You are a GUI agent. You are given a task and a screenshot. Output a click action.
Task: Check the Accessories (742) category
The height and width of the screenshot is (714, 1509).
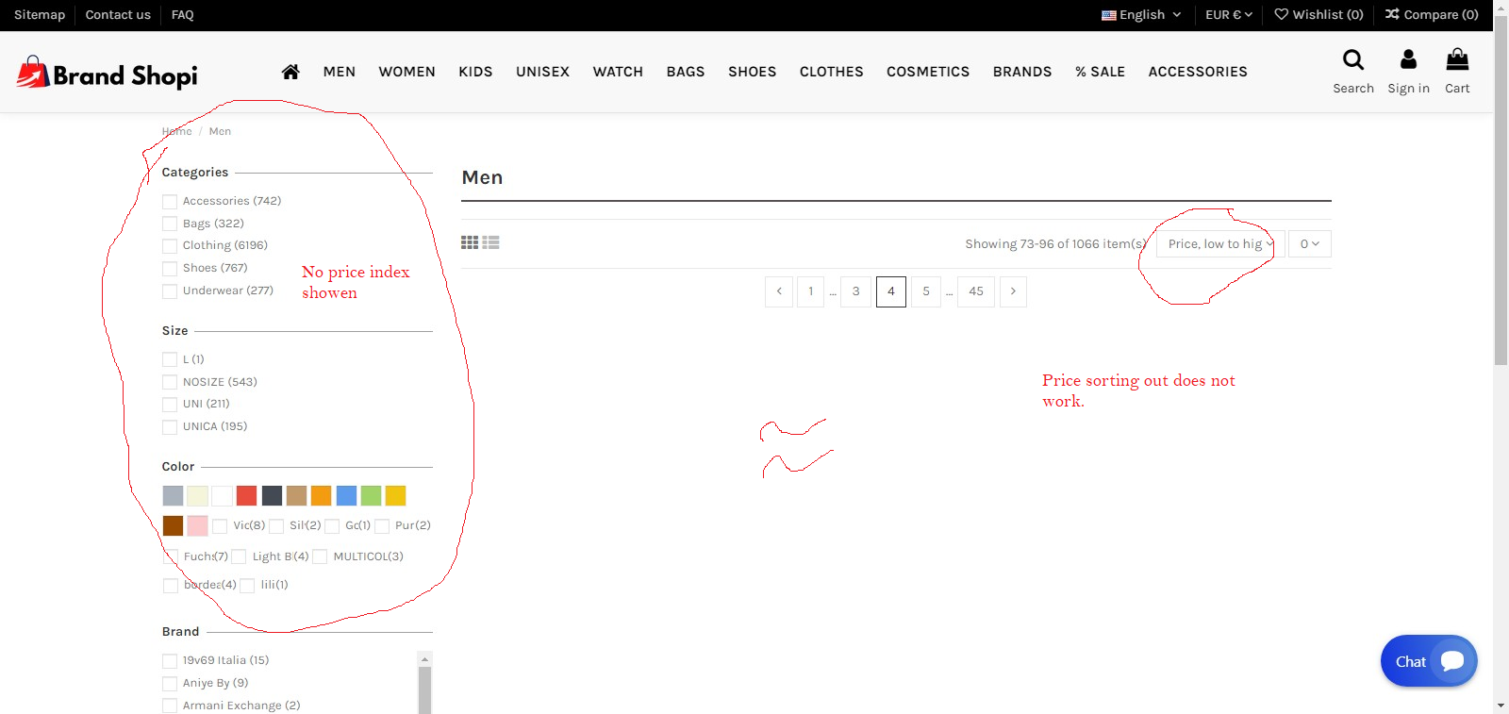tap(170, 202)
